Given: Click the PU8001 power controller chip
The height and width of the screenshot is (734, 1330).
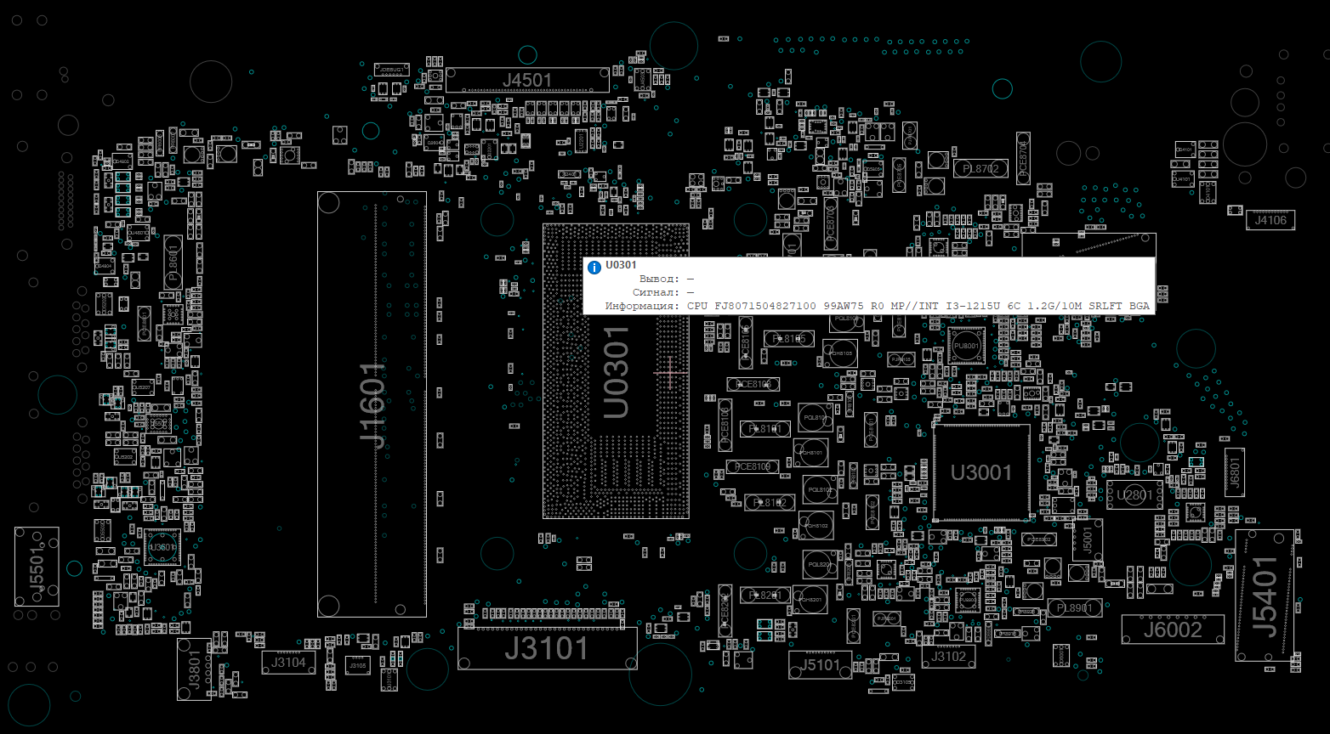Looking at the screenshot, I should 966,346.
